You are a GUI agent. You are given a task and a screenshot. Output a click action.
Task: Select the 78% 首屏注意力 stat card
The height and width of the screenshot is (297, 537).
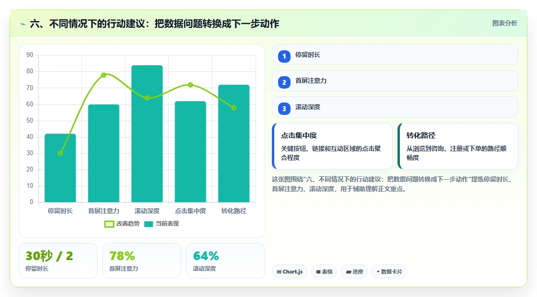pyautogui.click(x=142, y=261)
